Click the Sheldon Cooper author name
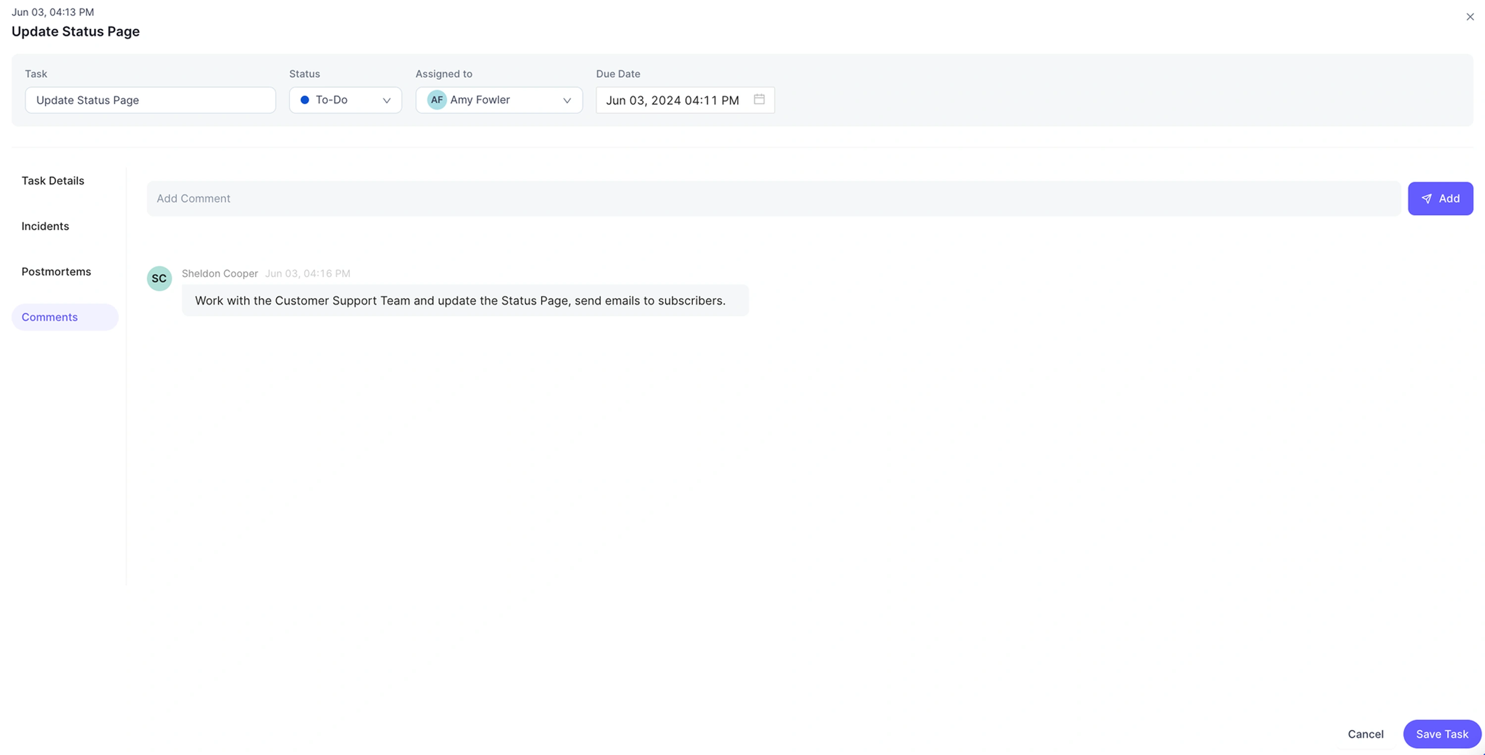 (220, 274)
